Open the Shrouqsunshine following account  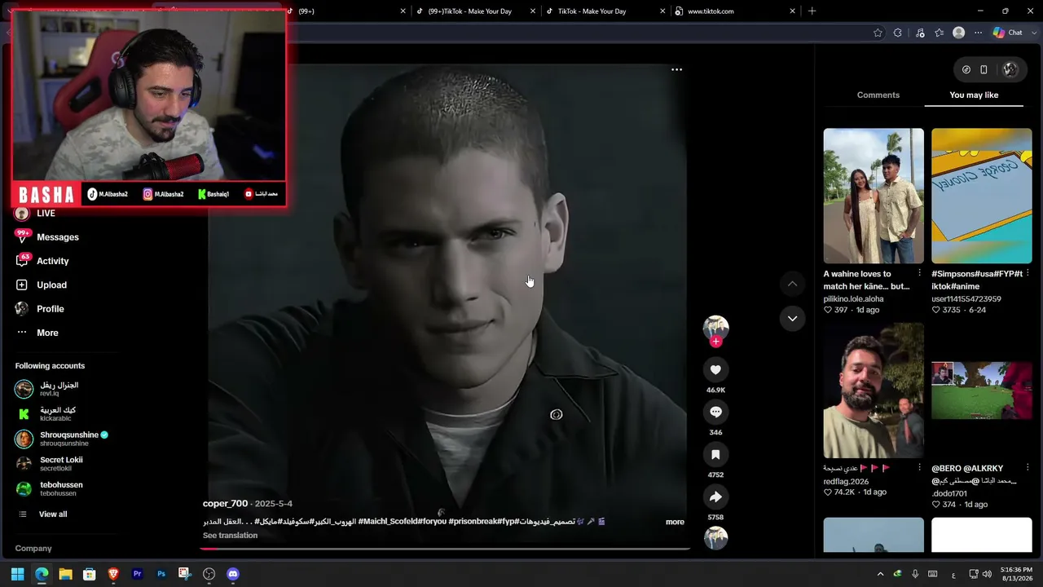coord(62,439)
